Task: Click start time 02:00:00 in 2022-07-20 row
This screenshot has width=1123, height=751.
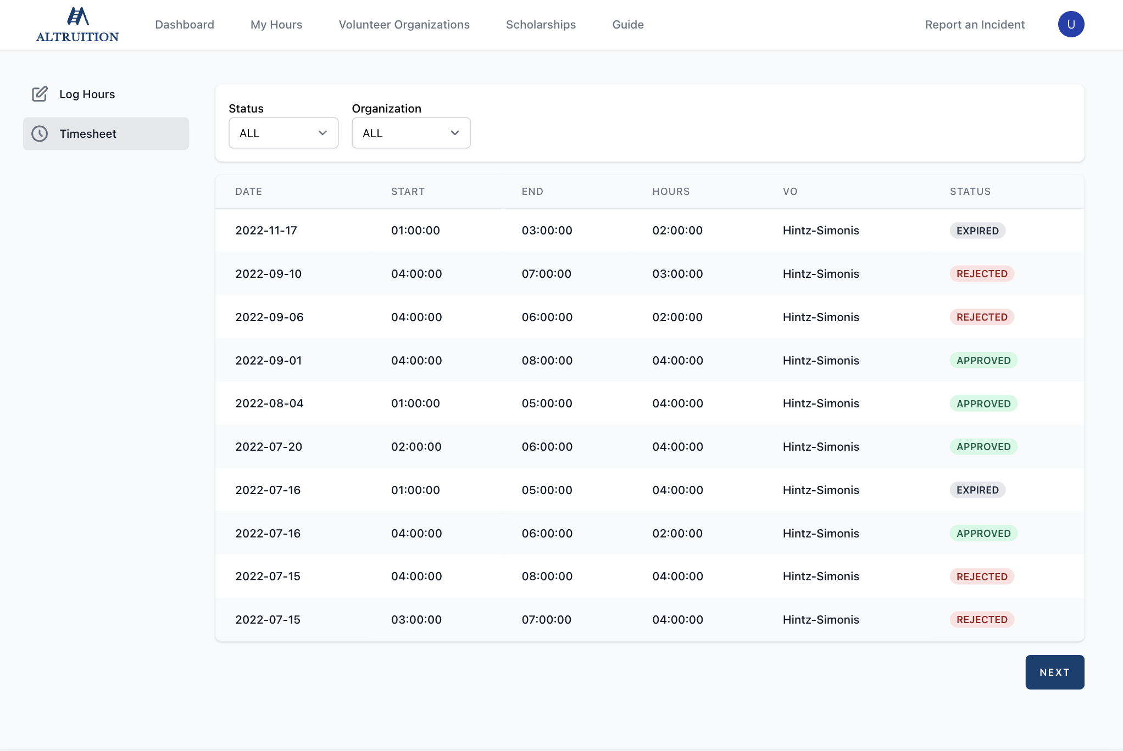Action: click(x=416, y=447)
